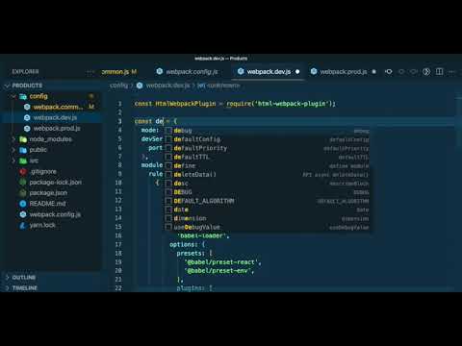The width and height of the screenshot is (462, 346).
Task: Click the unsaved dot on webpack.prod.js tab
Action: point(373,72)
